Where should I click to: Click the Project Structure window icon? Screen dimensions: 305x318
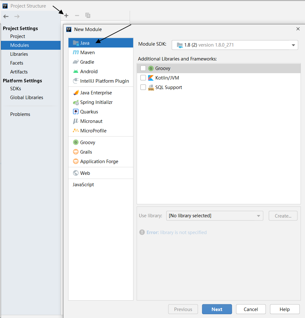point(5,6)
